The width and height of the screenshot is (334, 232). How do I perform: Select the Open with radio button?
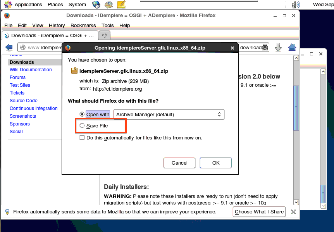(82, 114)
